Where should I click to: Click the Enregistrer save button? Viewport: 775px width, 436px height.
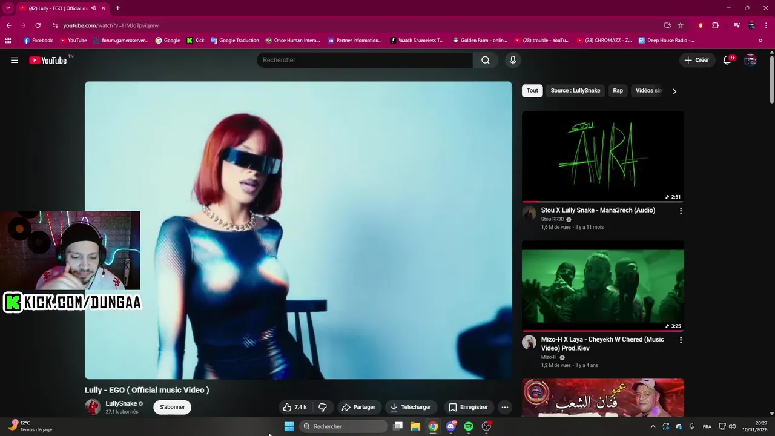(469, 407)
